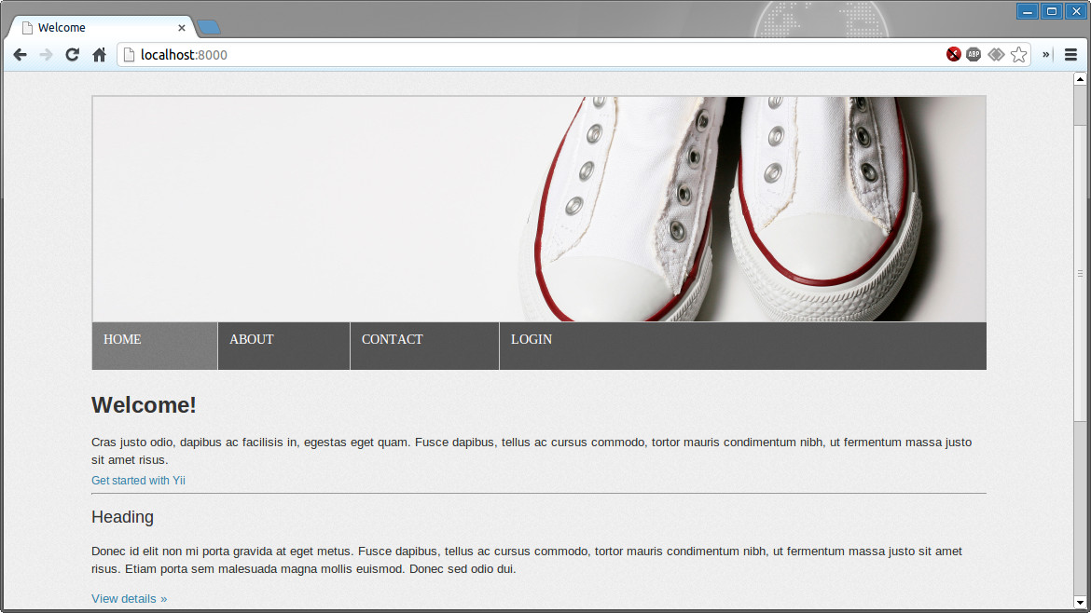Click the browser back arrow
Viewport: 1091px width, 613px height.
click(x=20, y=55)
